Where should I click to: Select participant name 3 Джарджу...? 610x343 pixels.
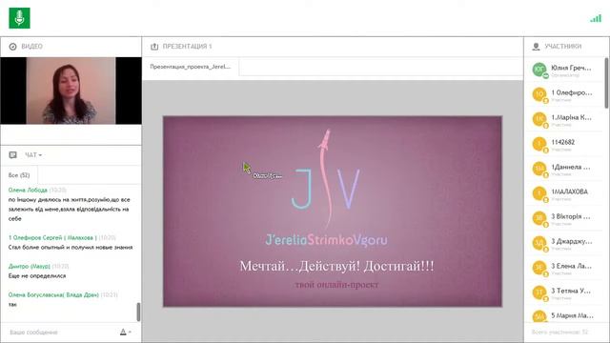pyautogui.click(x=572, y=241)
